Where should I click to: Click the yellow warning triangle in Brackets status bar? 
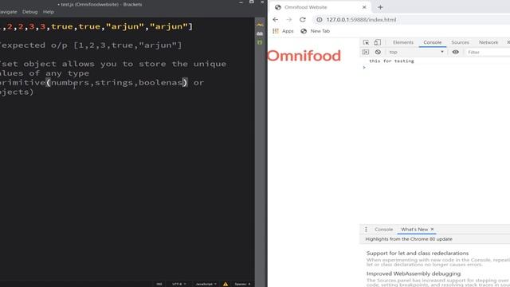tap(226, 284)
